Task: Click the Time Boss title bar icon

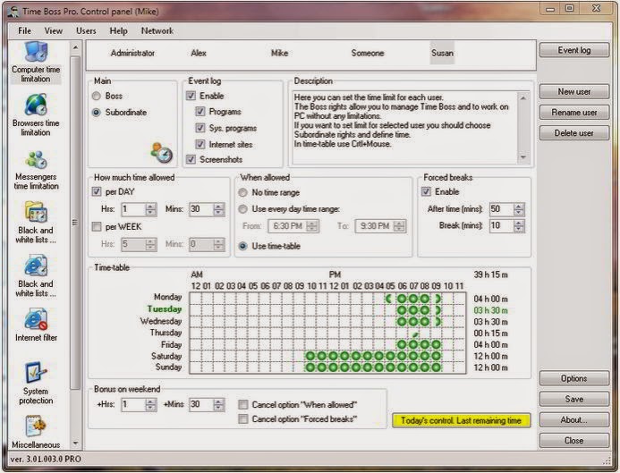Action: click(x=13, y=12)
